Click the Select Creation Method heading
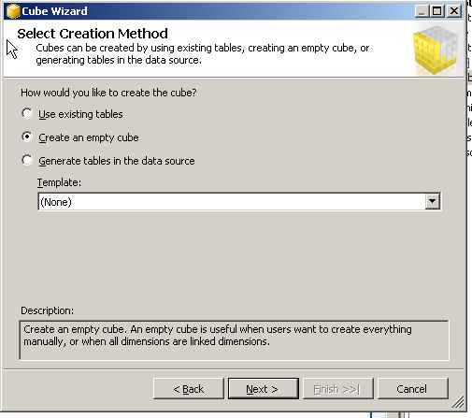This screenshot has height=418, width=472. tap(93, 34)
